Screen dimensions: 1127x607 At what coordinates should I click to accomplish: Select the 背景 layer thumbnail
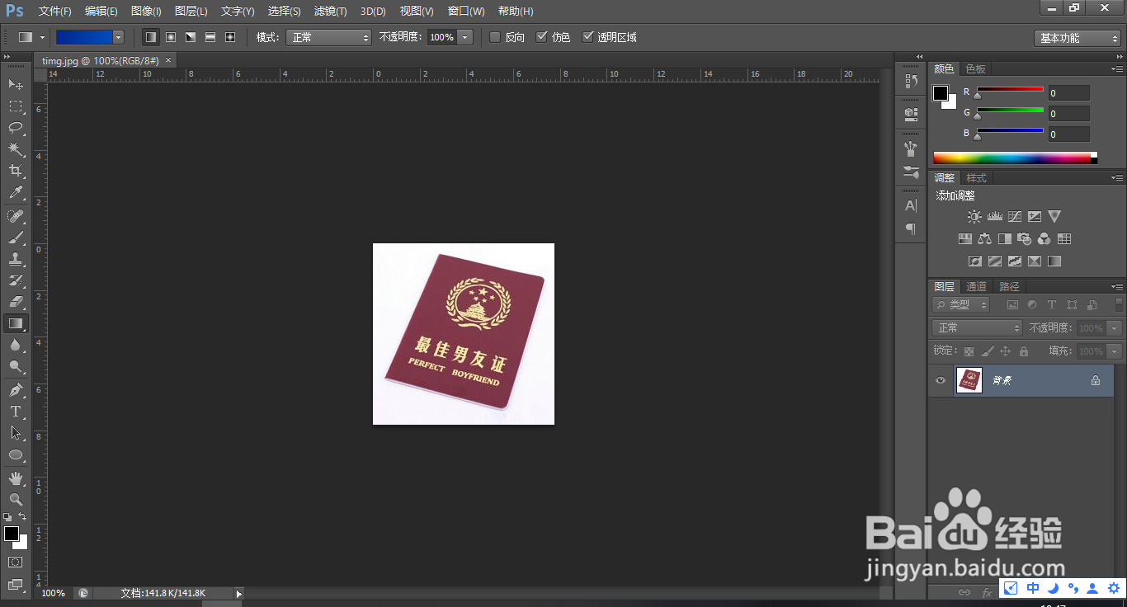tap(969, 380)
